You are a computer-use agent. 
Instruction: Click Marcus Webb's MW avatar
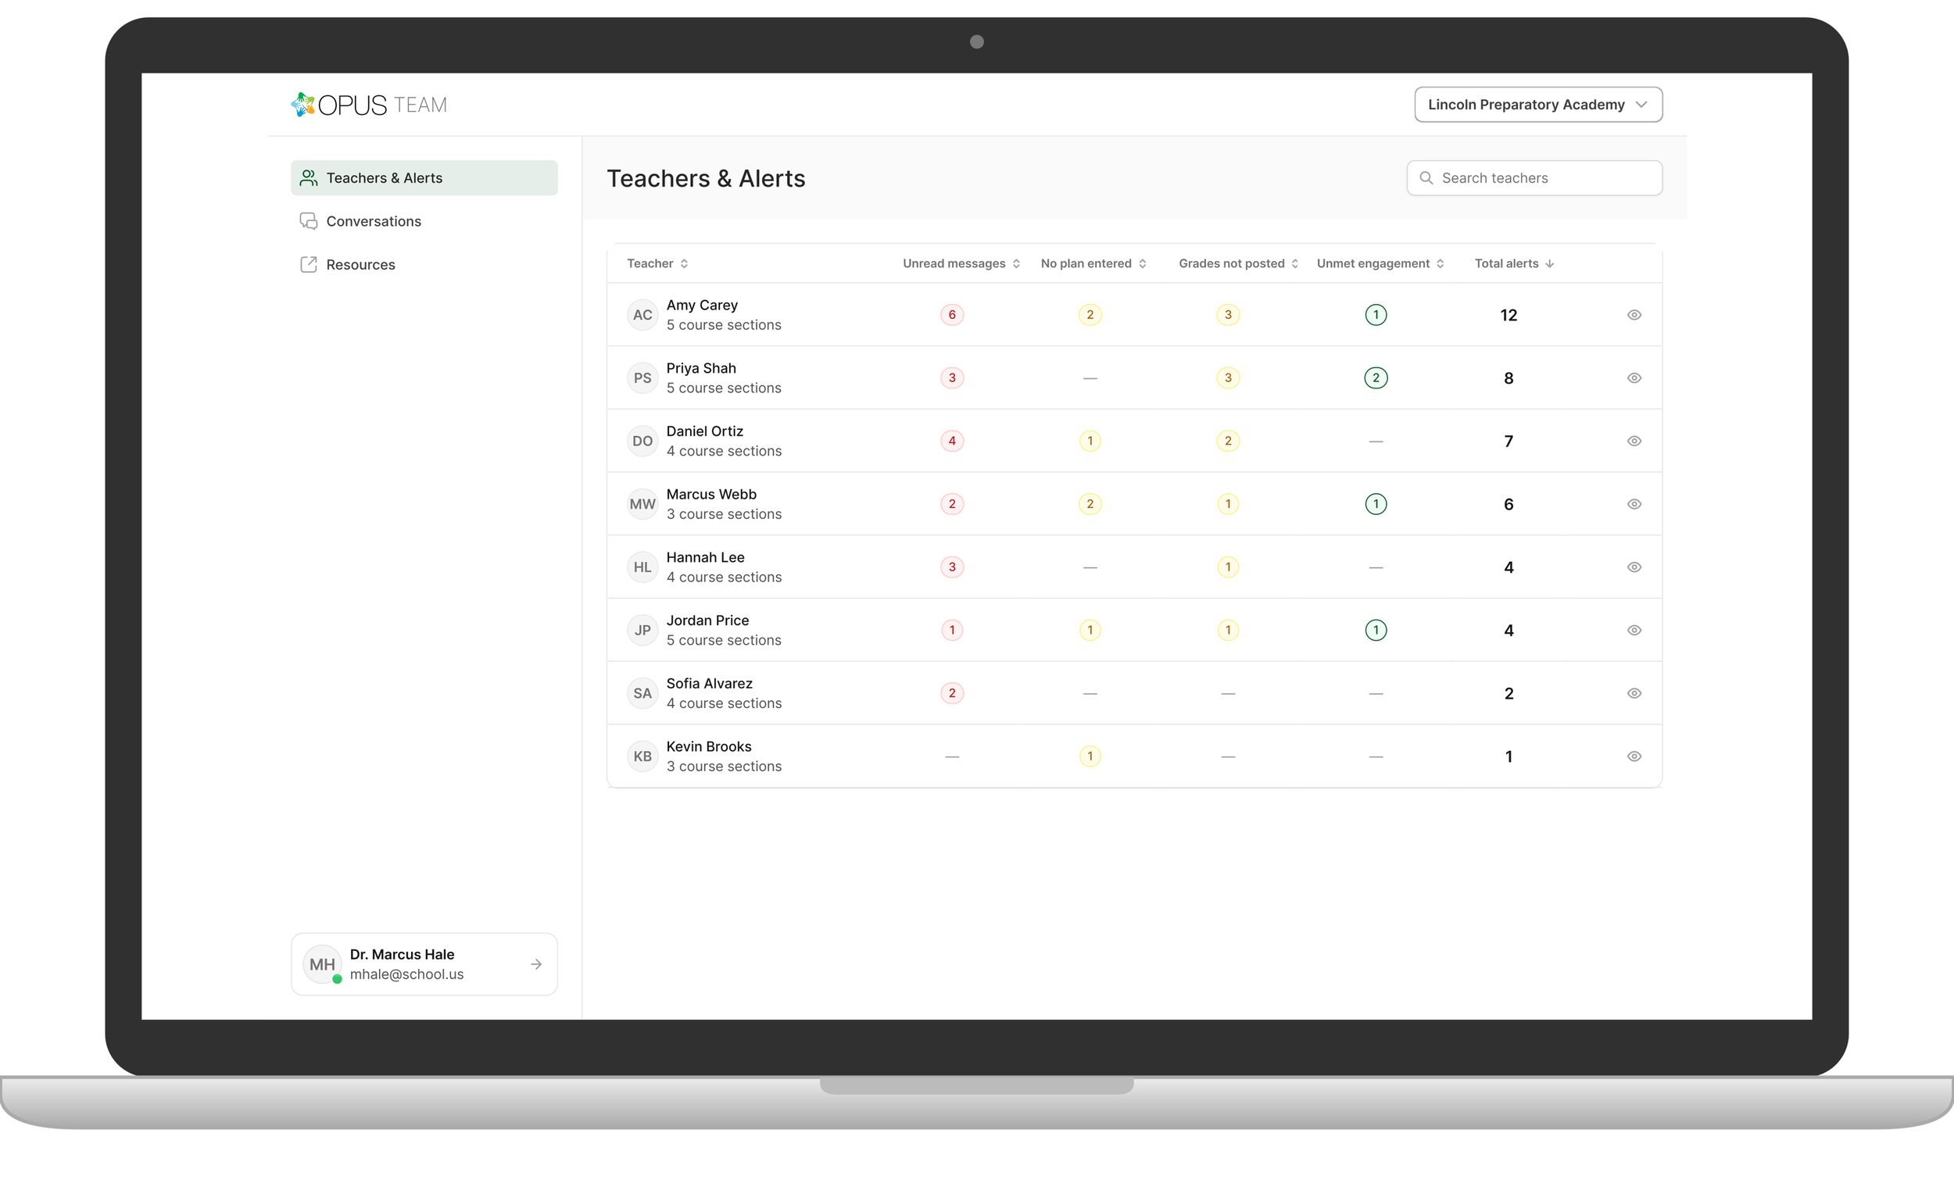[642, 504]
